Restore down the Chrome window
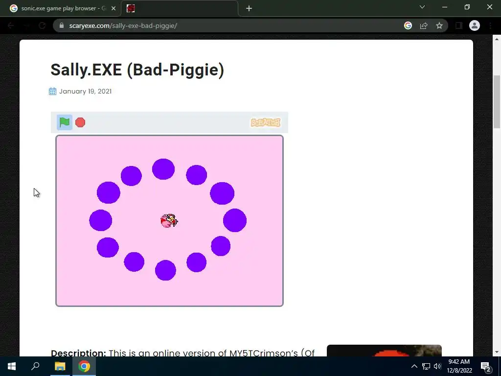Screen dimensions: 501x376 (467, 7)
